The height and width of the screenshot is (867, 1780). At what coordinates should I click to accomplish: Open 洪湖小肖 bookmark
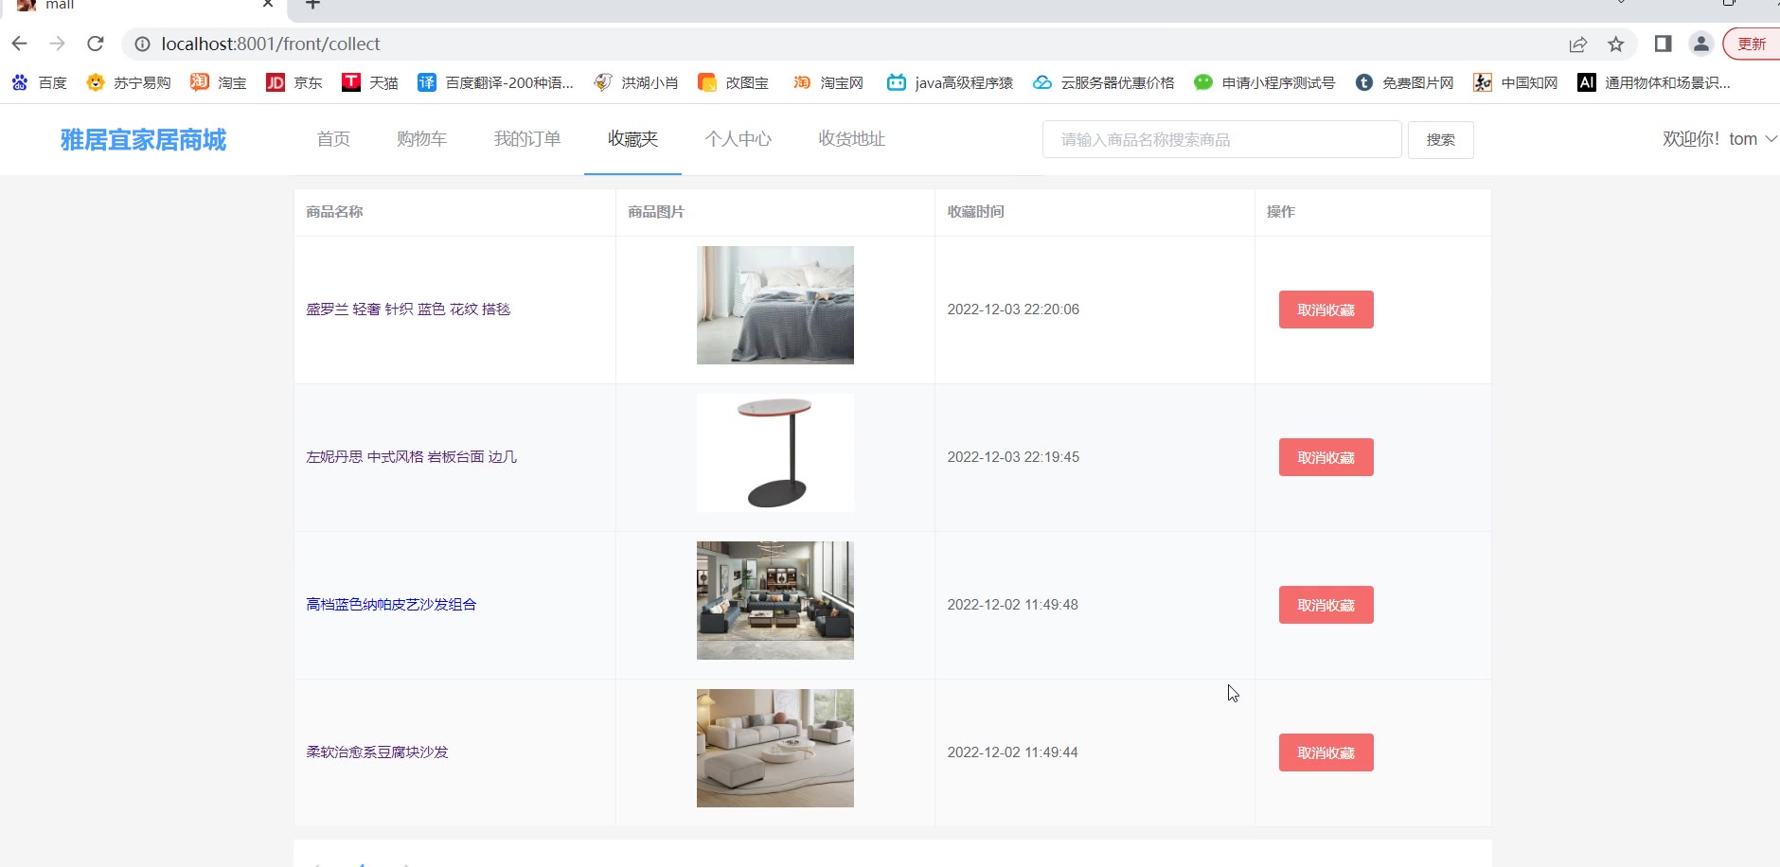(x=636, y=82)
